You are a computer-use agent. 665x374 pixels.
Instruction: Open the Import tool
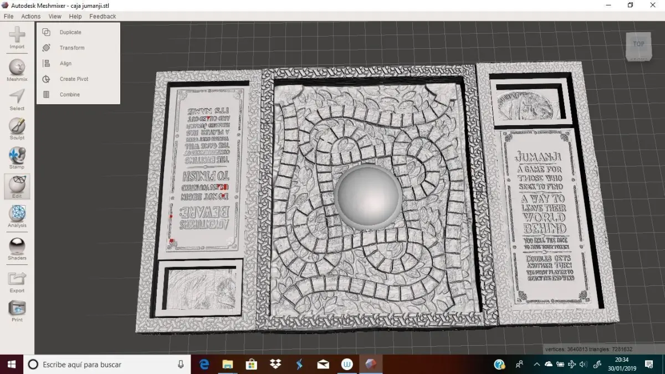pyautogui.click(x=17, y=38)
